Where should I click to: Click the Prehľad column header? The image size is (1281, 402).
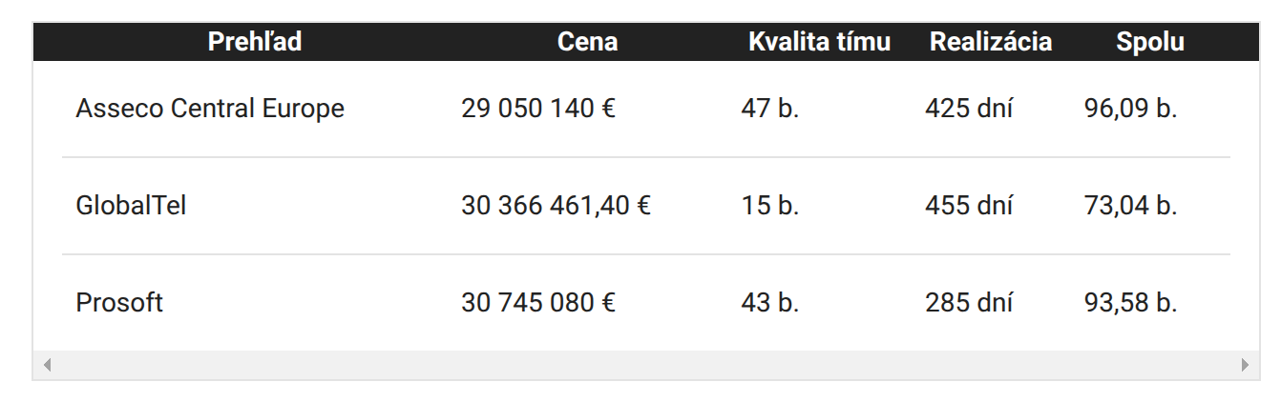point(255,42)
